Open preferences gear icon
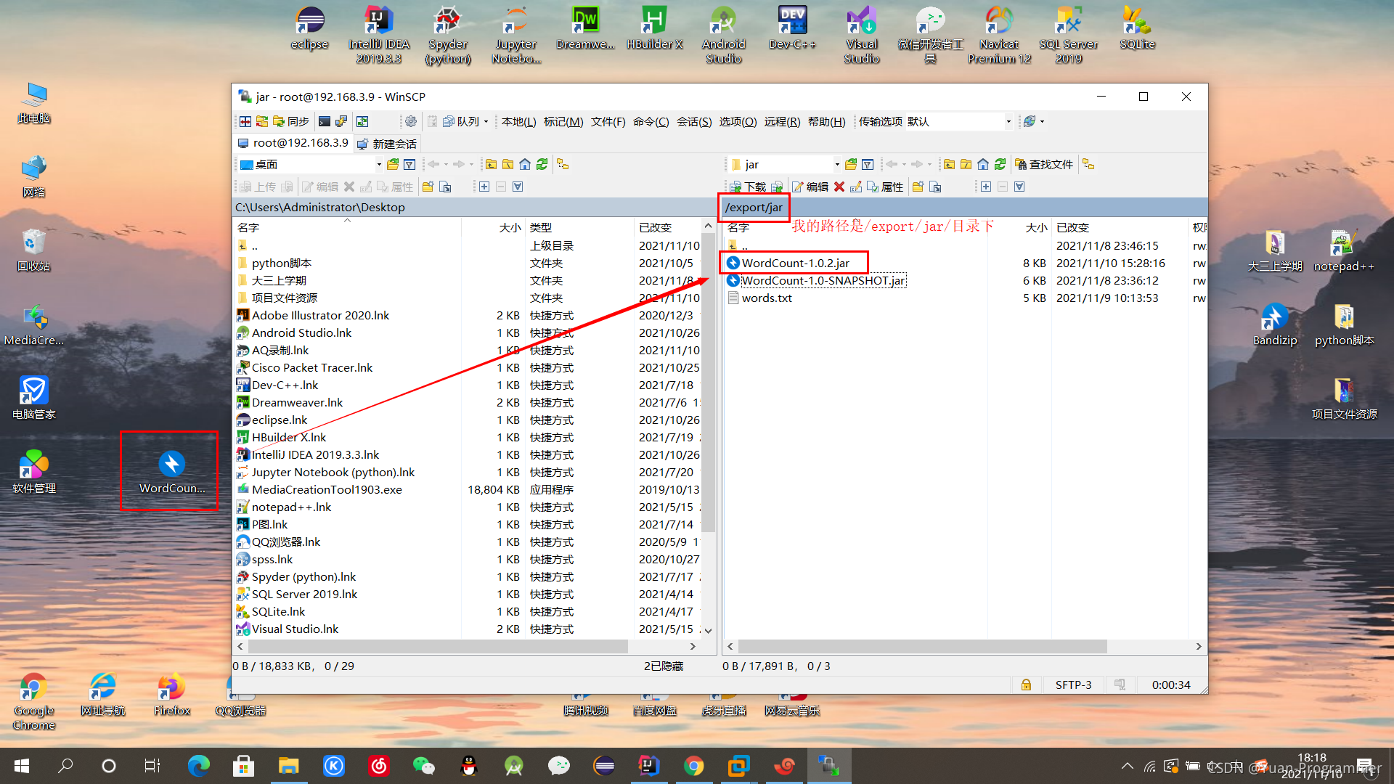The width and height of the screenshot is (1394, 784). [411, 121]
